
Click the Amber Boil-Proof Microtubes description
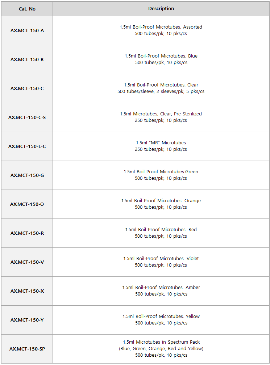point(161,291)
